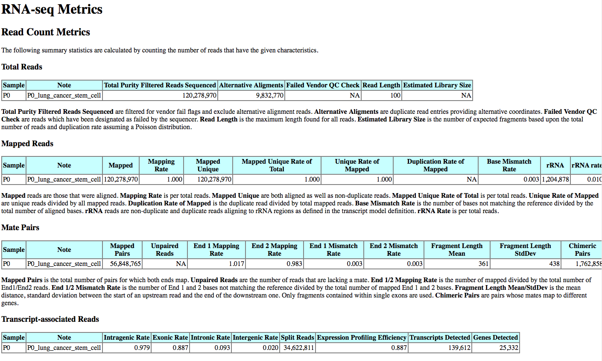The image size is (602, 361).
Task: Click the RNA-seq Metrics page title
Action: click(x=51, y=9)
